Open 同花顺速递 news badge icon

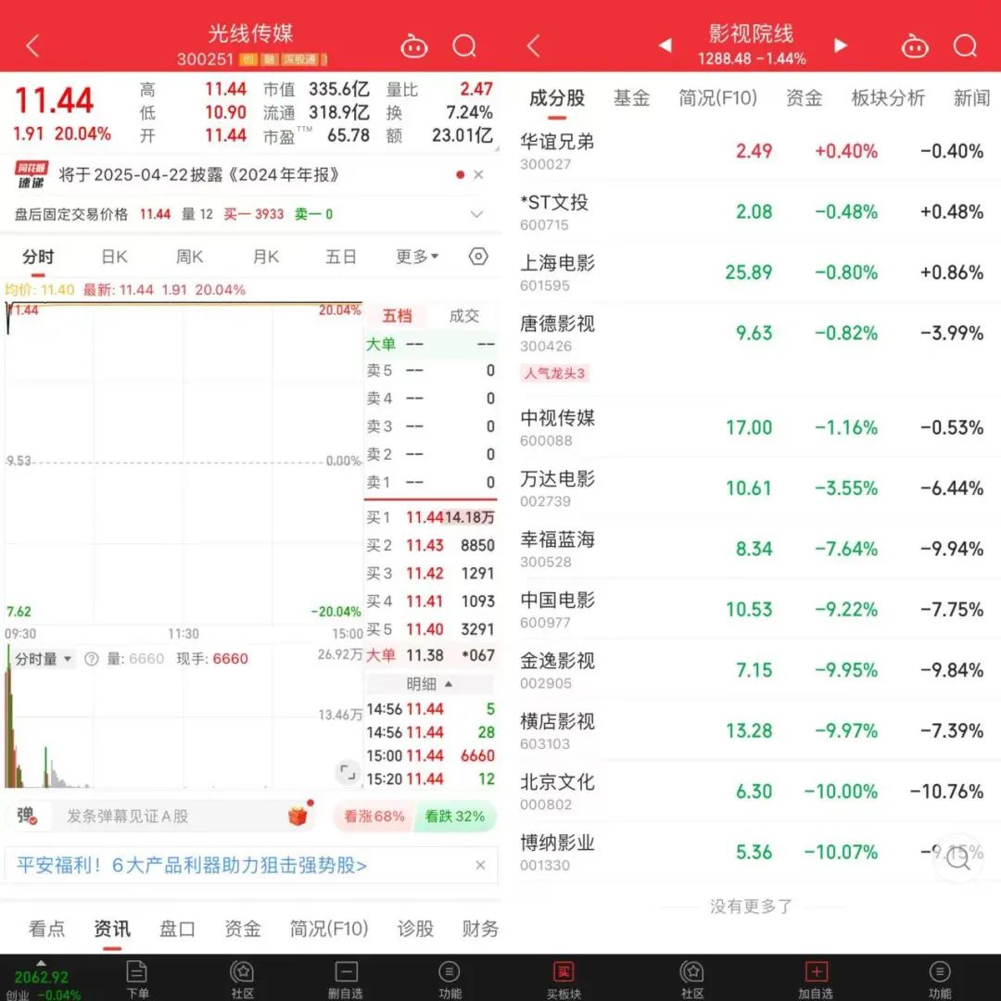pyautogui.click(x=32, y=175)
